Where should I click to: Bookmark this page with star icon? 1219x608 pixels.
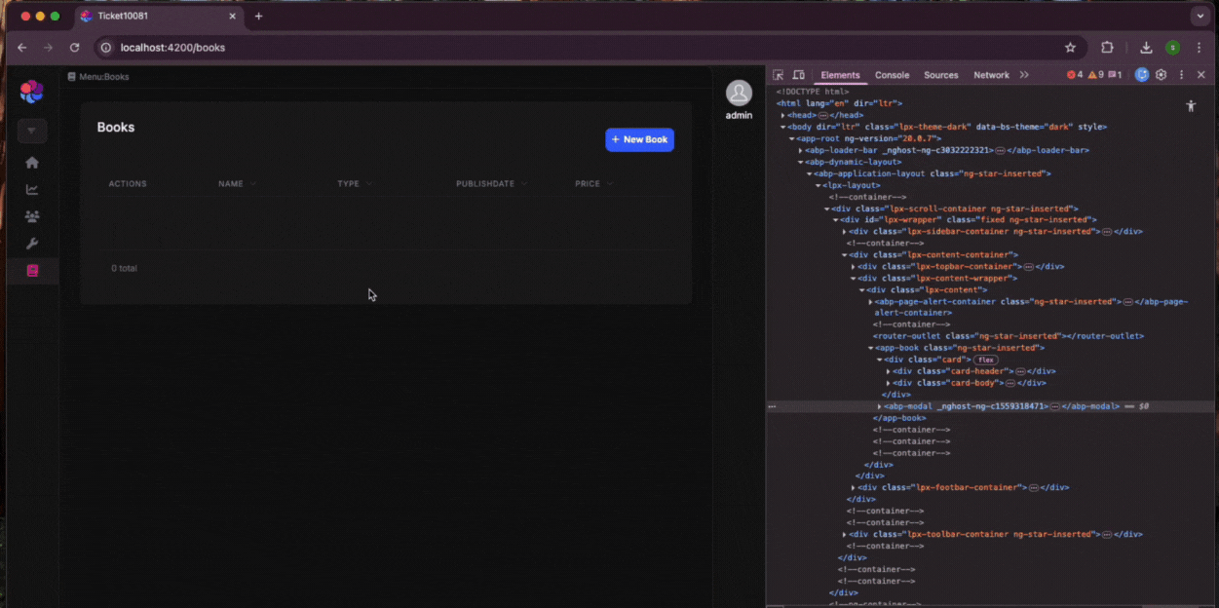[x=1070, y=47]
